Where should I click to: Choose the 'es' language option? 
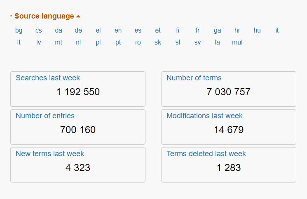(138, 30)
